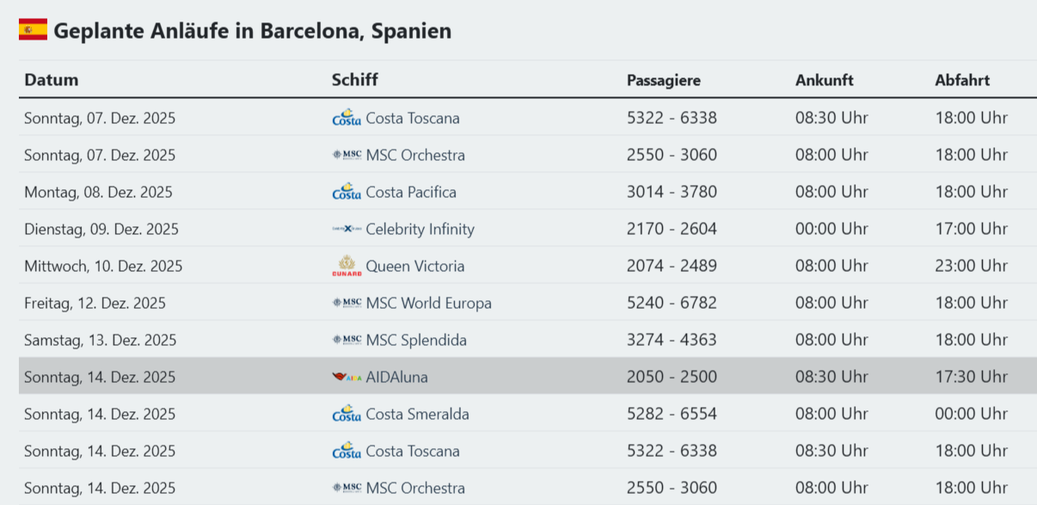Click MSC logo next to MSC Splendida

tap(347, 340)
